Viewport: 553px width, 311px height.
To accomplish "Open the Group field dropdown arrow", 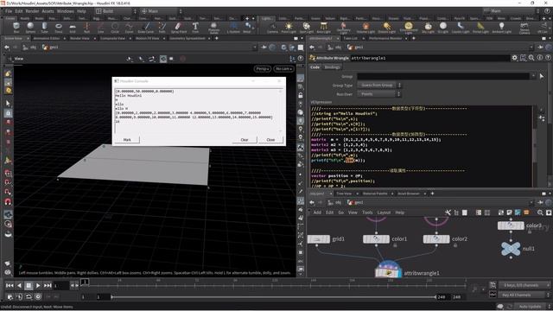I will 533,76.
